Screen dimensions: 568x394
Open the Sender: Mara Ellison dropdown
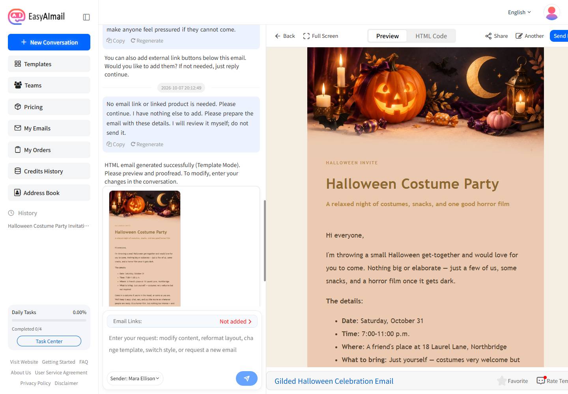click(135, 378)
